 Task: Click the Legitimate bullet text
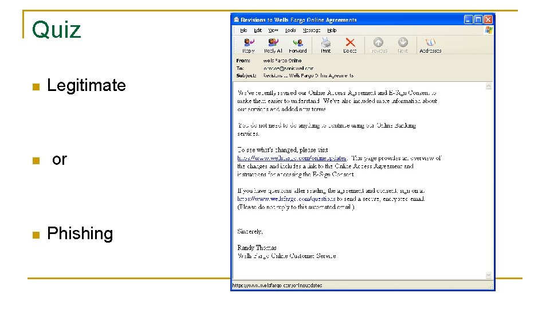[87, 85]
